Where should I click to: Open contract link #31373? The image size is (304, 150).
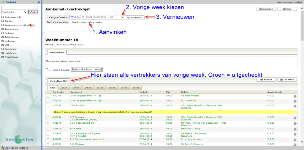coord(56,123)
